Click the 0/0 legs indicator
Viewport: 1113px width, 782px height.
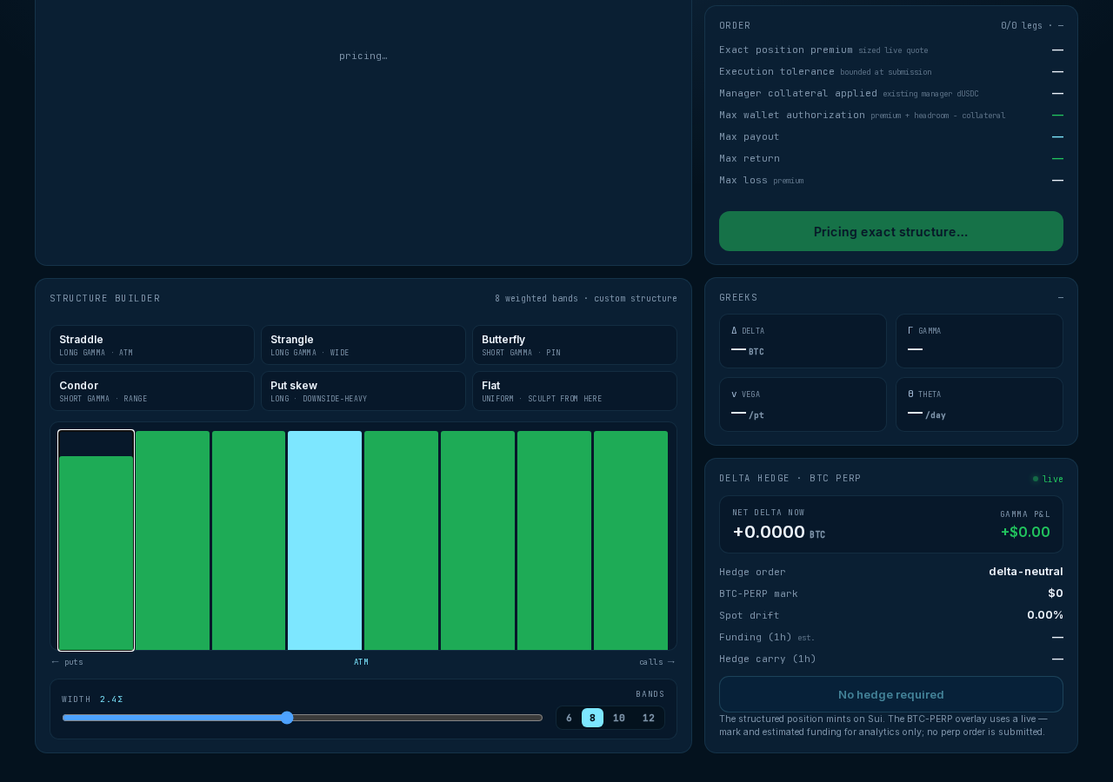pyautogui.click(x=1032, y=25)
